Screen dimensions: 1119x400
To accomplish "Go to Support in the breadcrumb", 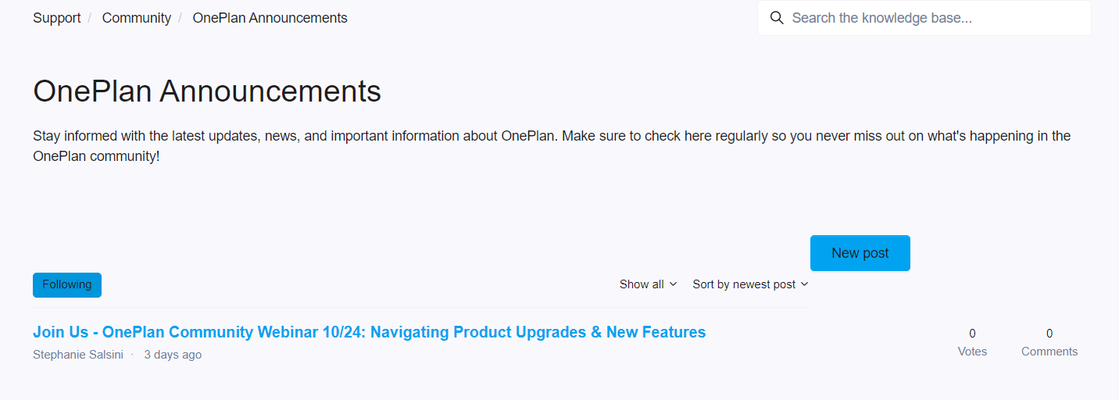I will pyautogui.click(x=57, y=18).
